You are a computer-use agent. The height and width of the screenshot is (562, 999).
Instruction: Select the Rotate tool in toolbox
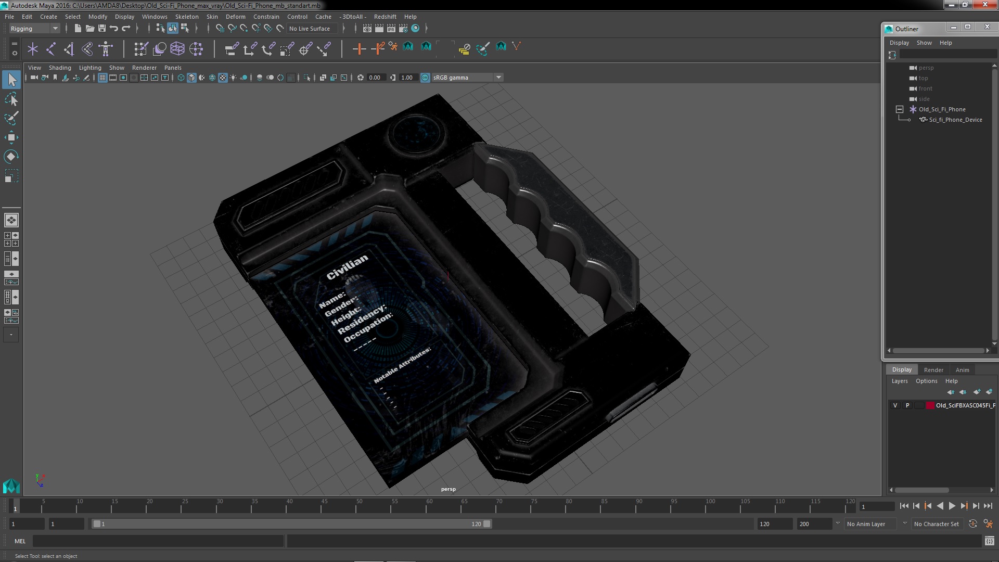pos(11,157)
